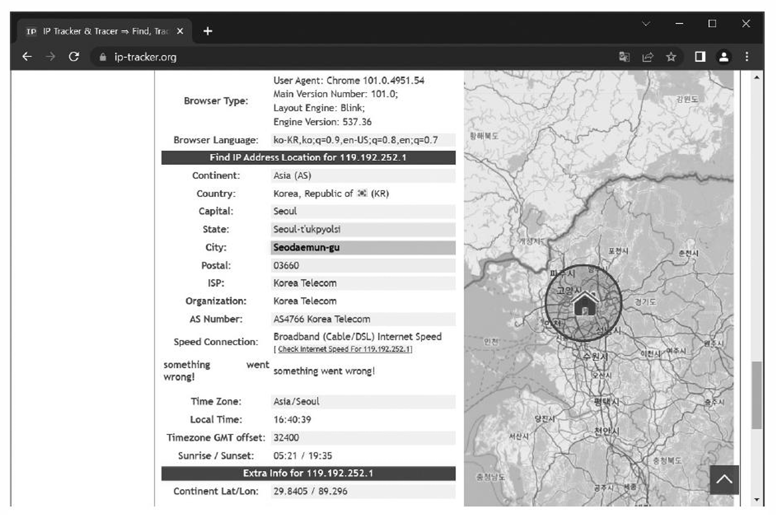Click the scroll-to-top arrow button
This screenshot has width=776, height=515.
pyautogui.click(x=724, y=480)
